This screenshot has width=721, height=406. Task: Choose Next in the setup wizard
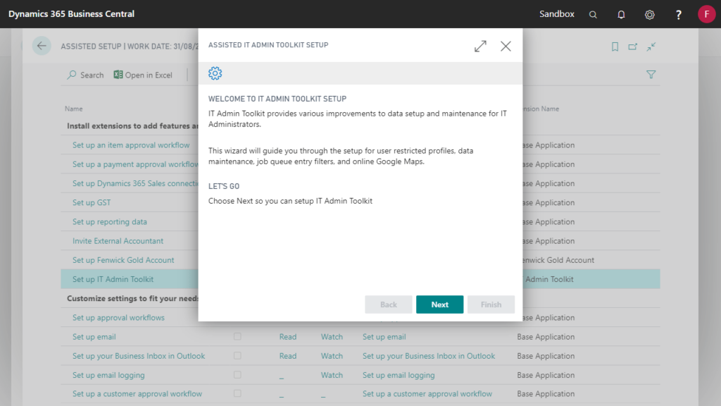coord(439,304)
